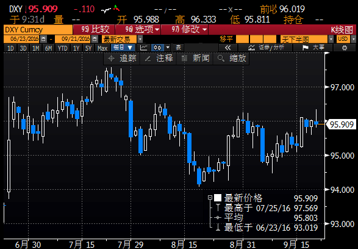Select the 1Y range
The height and width of the screenshot is (249, 358).
coord(76,48)
